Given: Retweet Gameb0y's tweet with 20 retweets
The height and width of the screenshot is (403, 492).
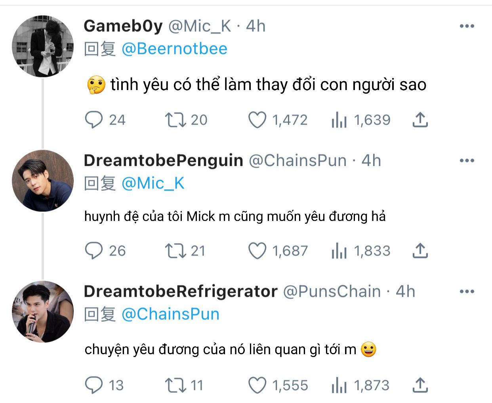Looking at the screenshot, I should click(175, 120).
